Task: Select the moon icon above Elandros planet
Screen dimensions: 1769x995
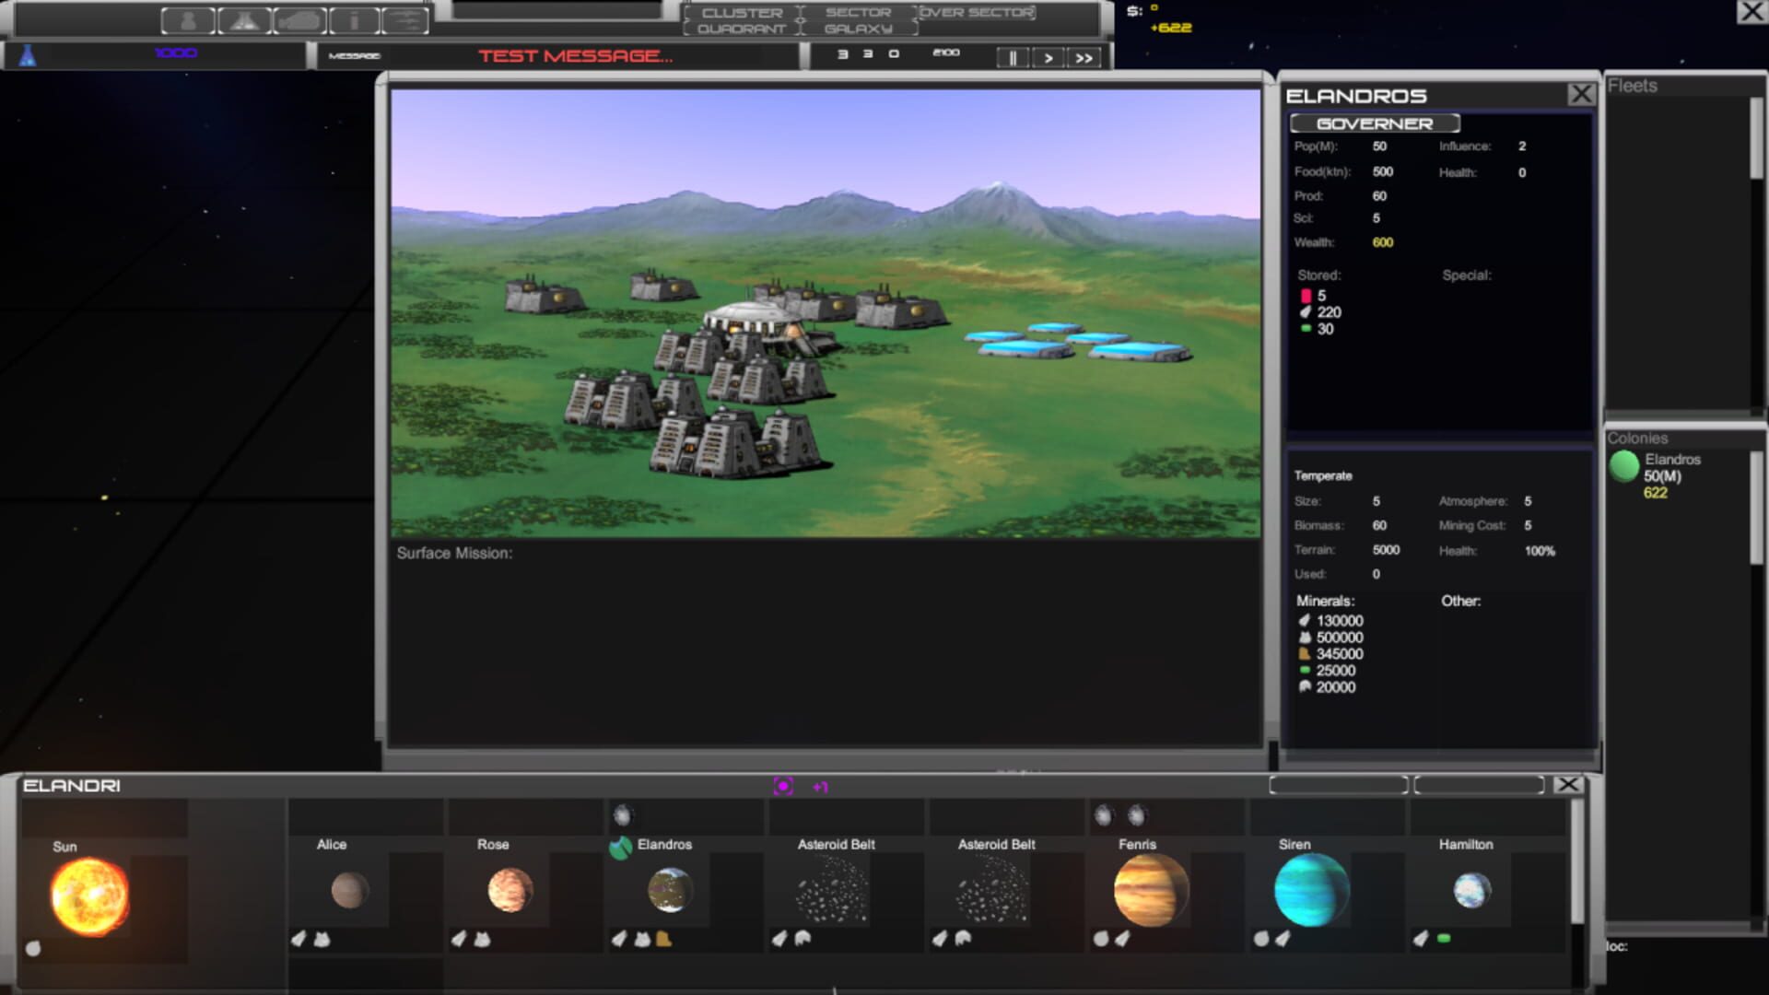Action: click(625, 814)
